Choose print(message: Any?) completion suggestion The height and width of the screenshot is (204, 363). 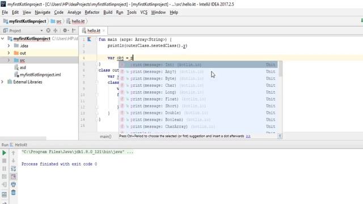click(x=198, y=72)
